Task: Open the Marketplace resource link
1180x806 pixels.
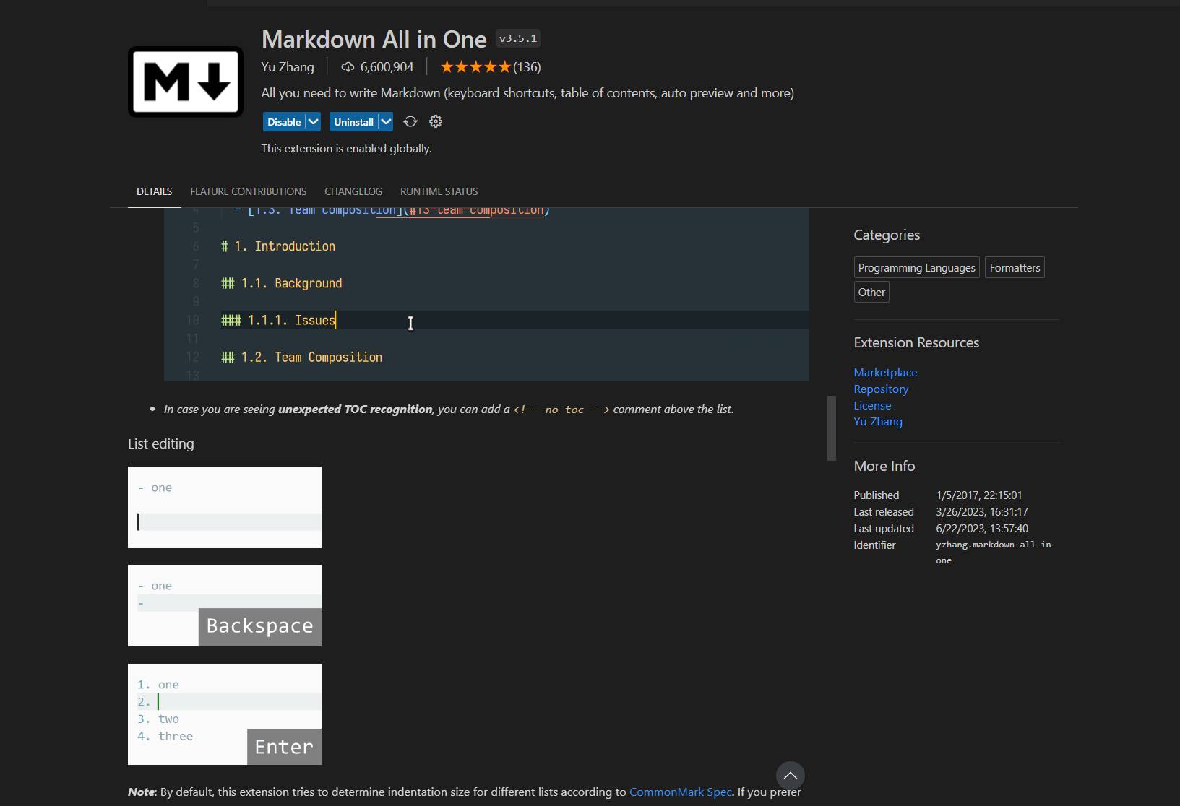Action: coord(885,373)
